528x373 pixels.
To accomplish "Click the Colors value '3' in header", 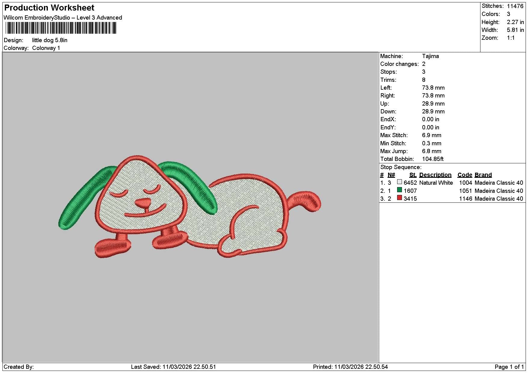I will 508,14.
